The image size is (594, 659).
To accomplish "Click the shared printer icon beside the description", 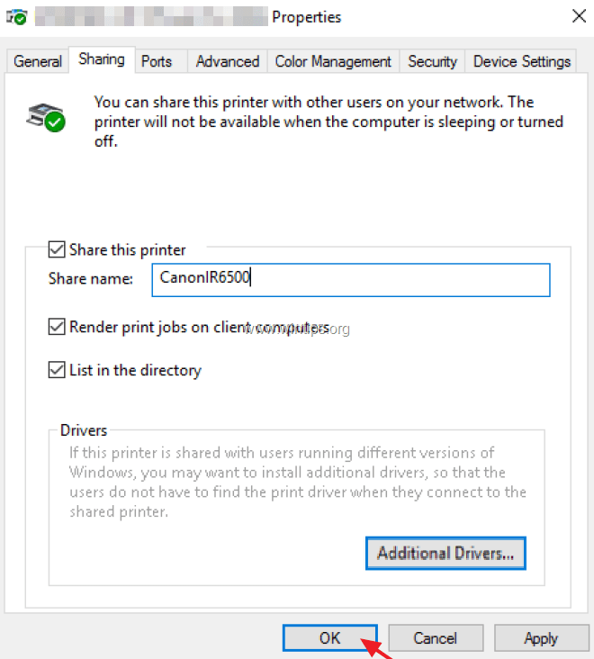I will 46,117.
